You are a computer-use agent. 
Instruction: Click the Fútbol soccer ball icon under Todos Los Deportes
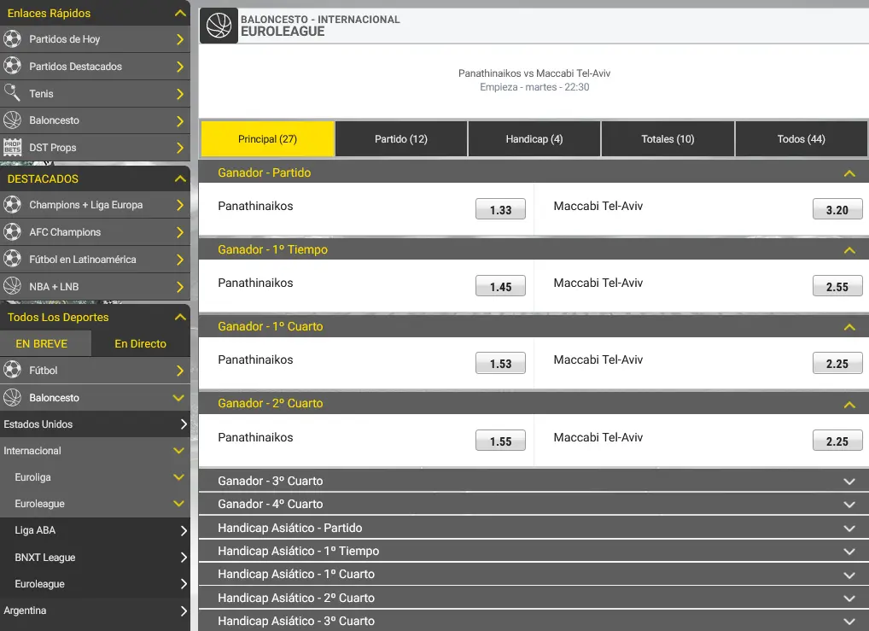(x=12, y=370)
